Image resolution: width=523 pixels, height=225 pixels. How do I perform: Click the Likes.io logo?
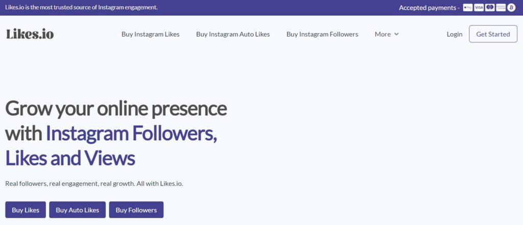(x=30, y=34)
